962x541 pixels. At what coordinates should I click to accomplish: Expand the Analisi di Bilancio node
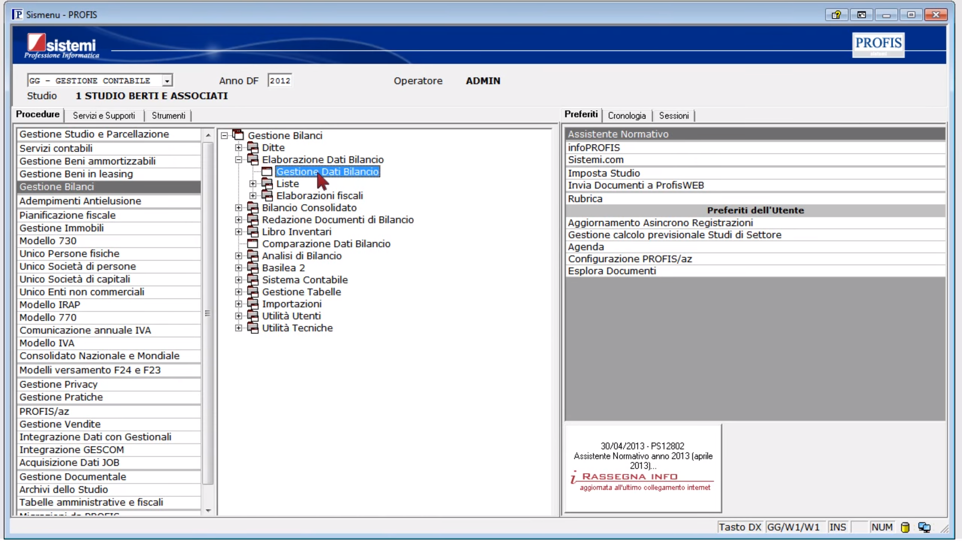pos(238,256)
